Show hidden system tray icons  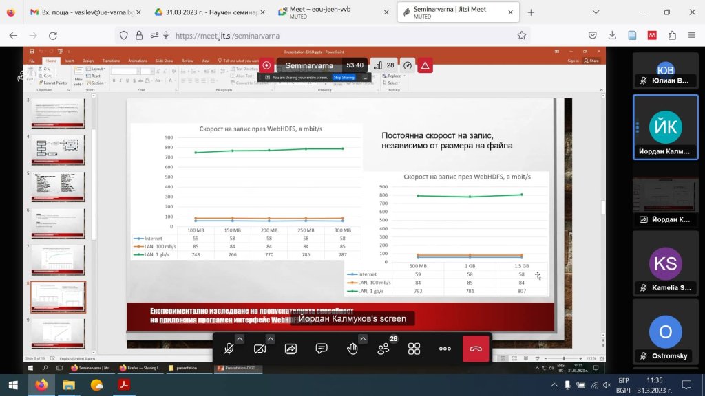[x=554, y=385]
